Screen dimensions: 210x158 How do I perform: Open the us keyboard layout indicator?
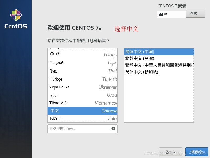click(x=172, y=14)
